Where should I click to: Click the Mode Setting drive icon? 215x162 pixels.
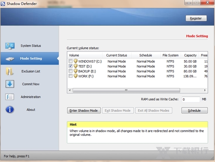coord(10,59)
